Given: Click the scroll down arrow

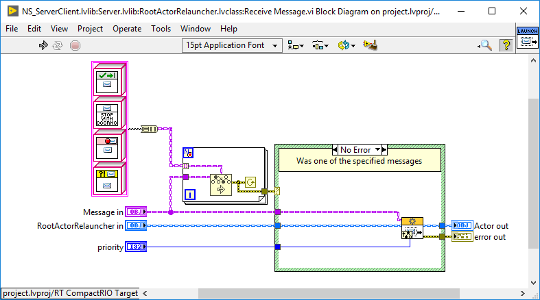Looking at the screenshot, I should pos(533,283).
